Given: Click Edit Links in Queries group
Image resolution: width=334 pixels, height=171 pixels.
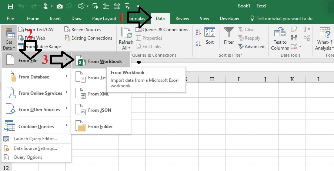Looking at the screenshot, I should pyautogui.click(x=149, y=46).
